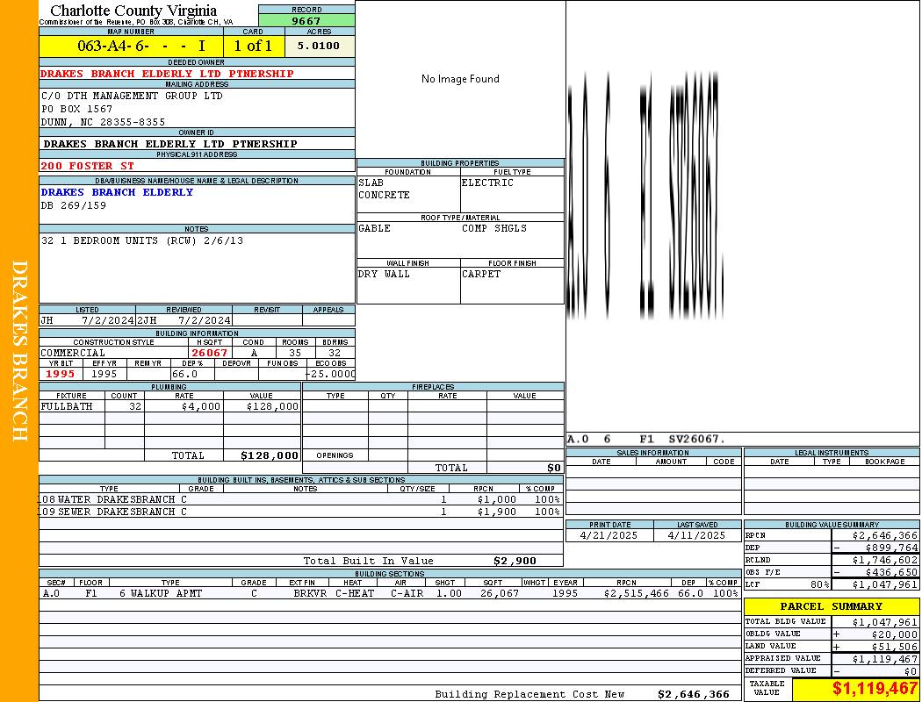922x702 pixels.
Task: Click the OBS F/E value $436,650
Action: click(x=891, y=573)
